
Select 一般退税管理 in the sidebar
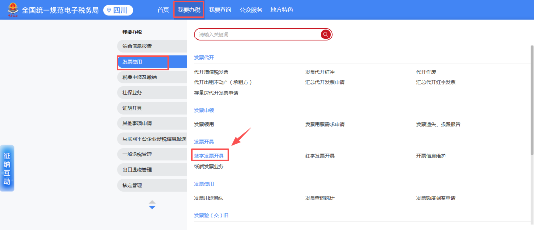coord(152,154)
